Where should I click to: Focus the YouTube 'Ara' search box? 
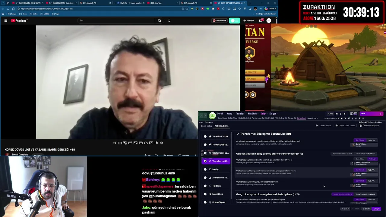116,20
